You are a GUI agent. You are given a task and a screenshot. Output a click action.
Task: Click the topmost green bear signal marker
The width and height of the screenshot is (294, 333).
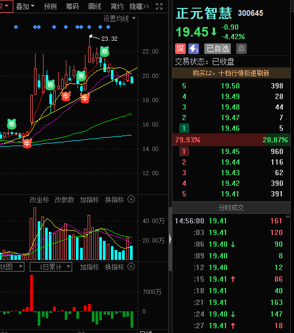pos(105,51)
